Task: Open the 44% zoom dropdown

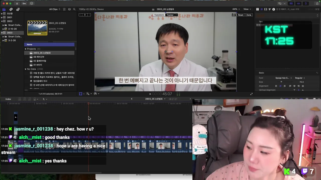Action: tap(236, 9)
